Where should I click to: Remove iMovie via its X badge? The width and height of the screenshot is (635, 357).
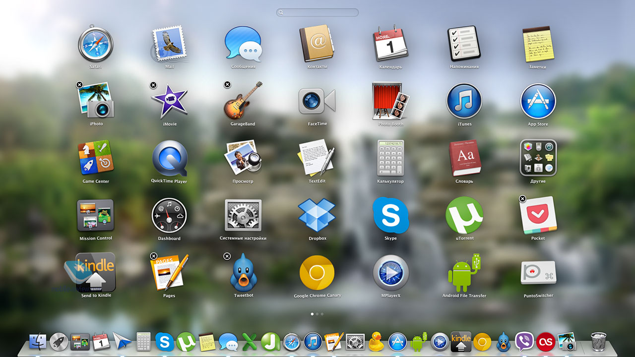tap(153, 85)
